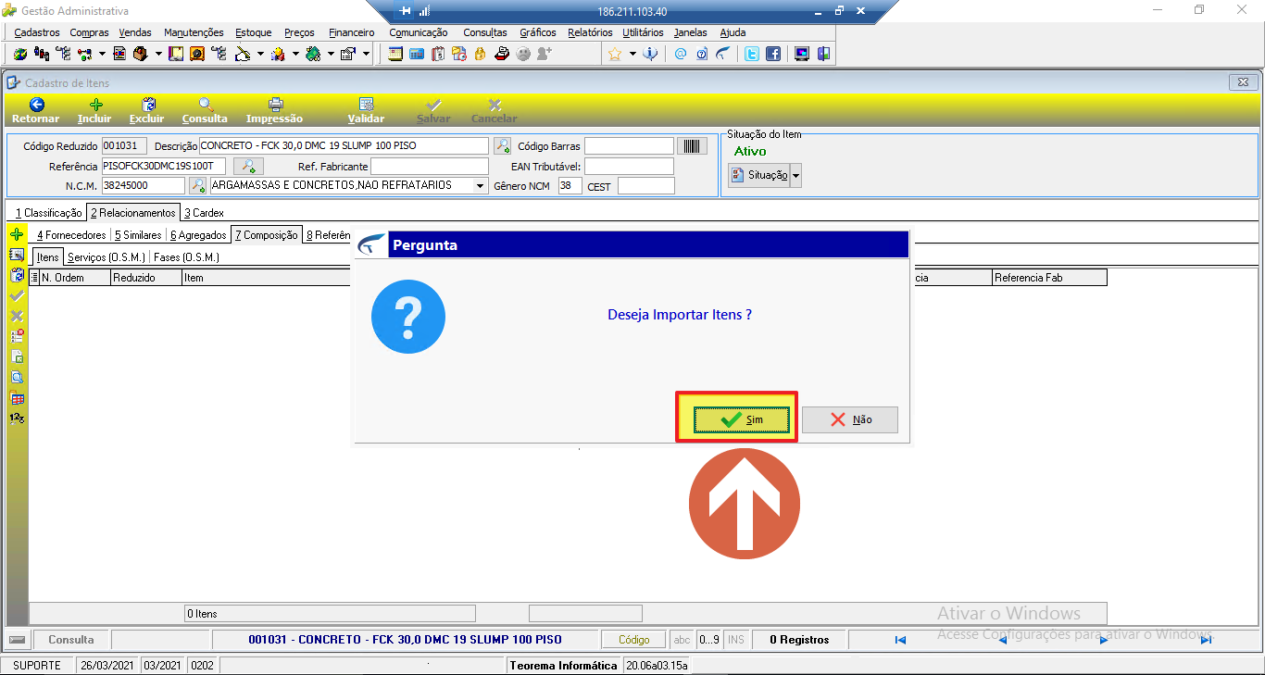Click the search icon next to Descrição
The width and height of the screenshot is (1265, 675).
[502, 145]
